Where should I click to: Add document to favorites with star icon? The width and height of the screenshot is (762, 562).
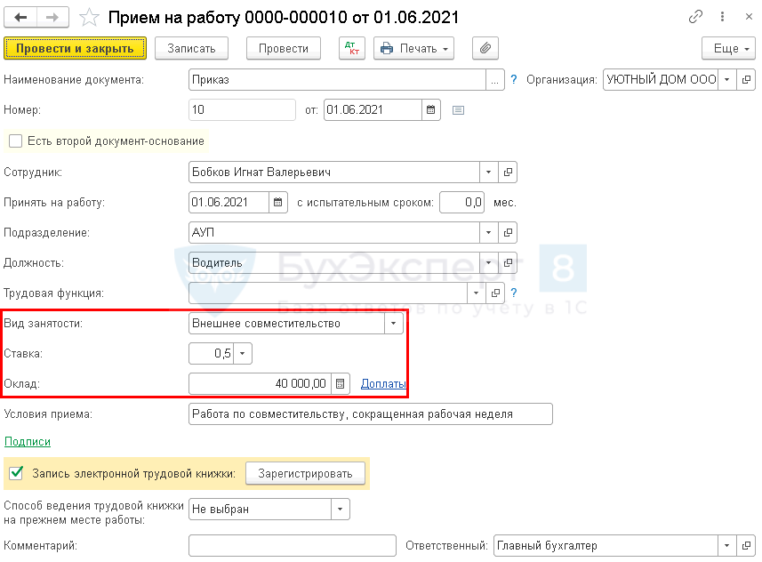(89, 17)
